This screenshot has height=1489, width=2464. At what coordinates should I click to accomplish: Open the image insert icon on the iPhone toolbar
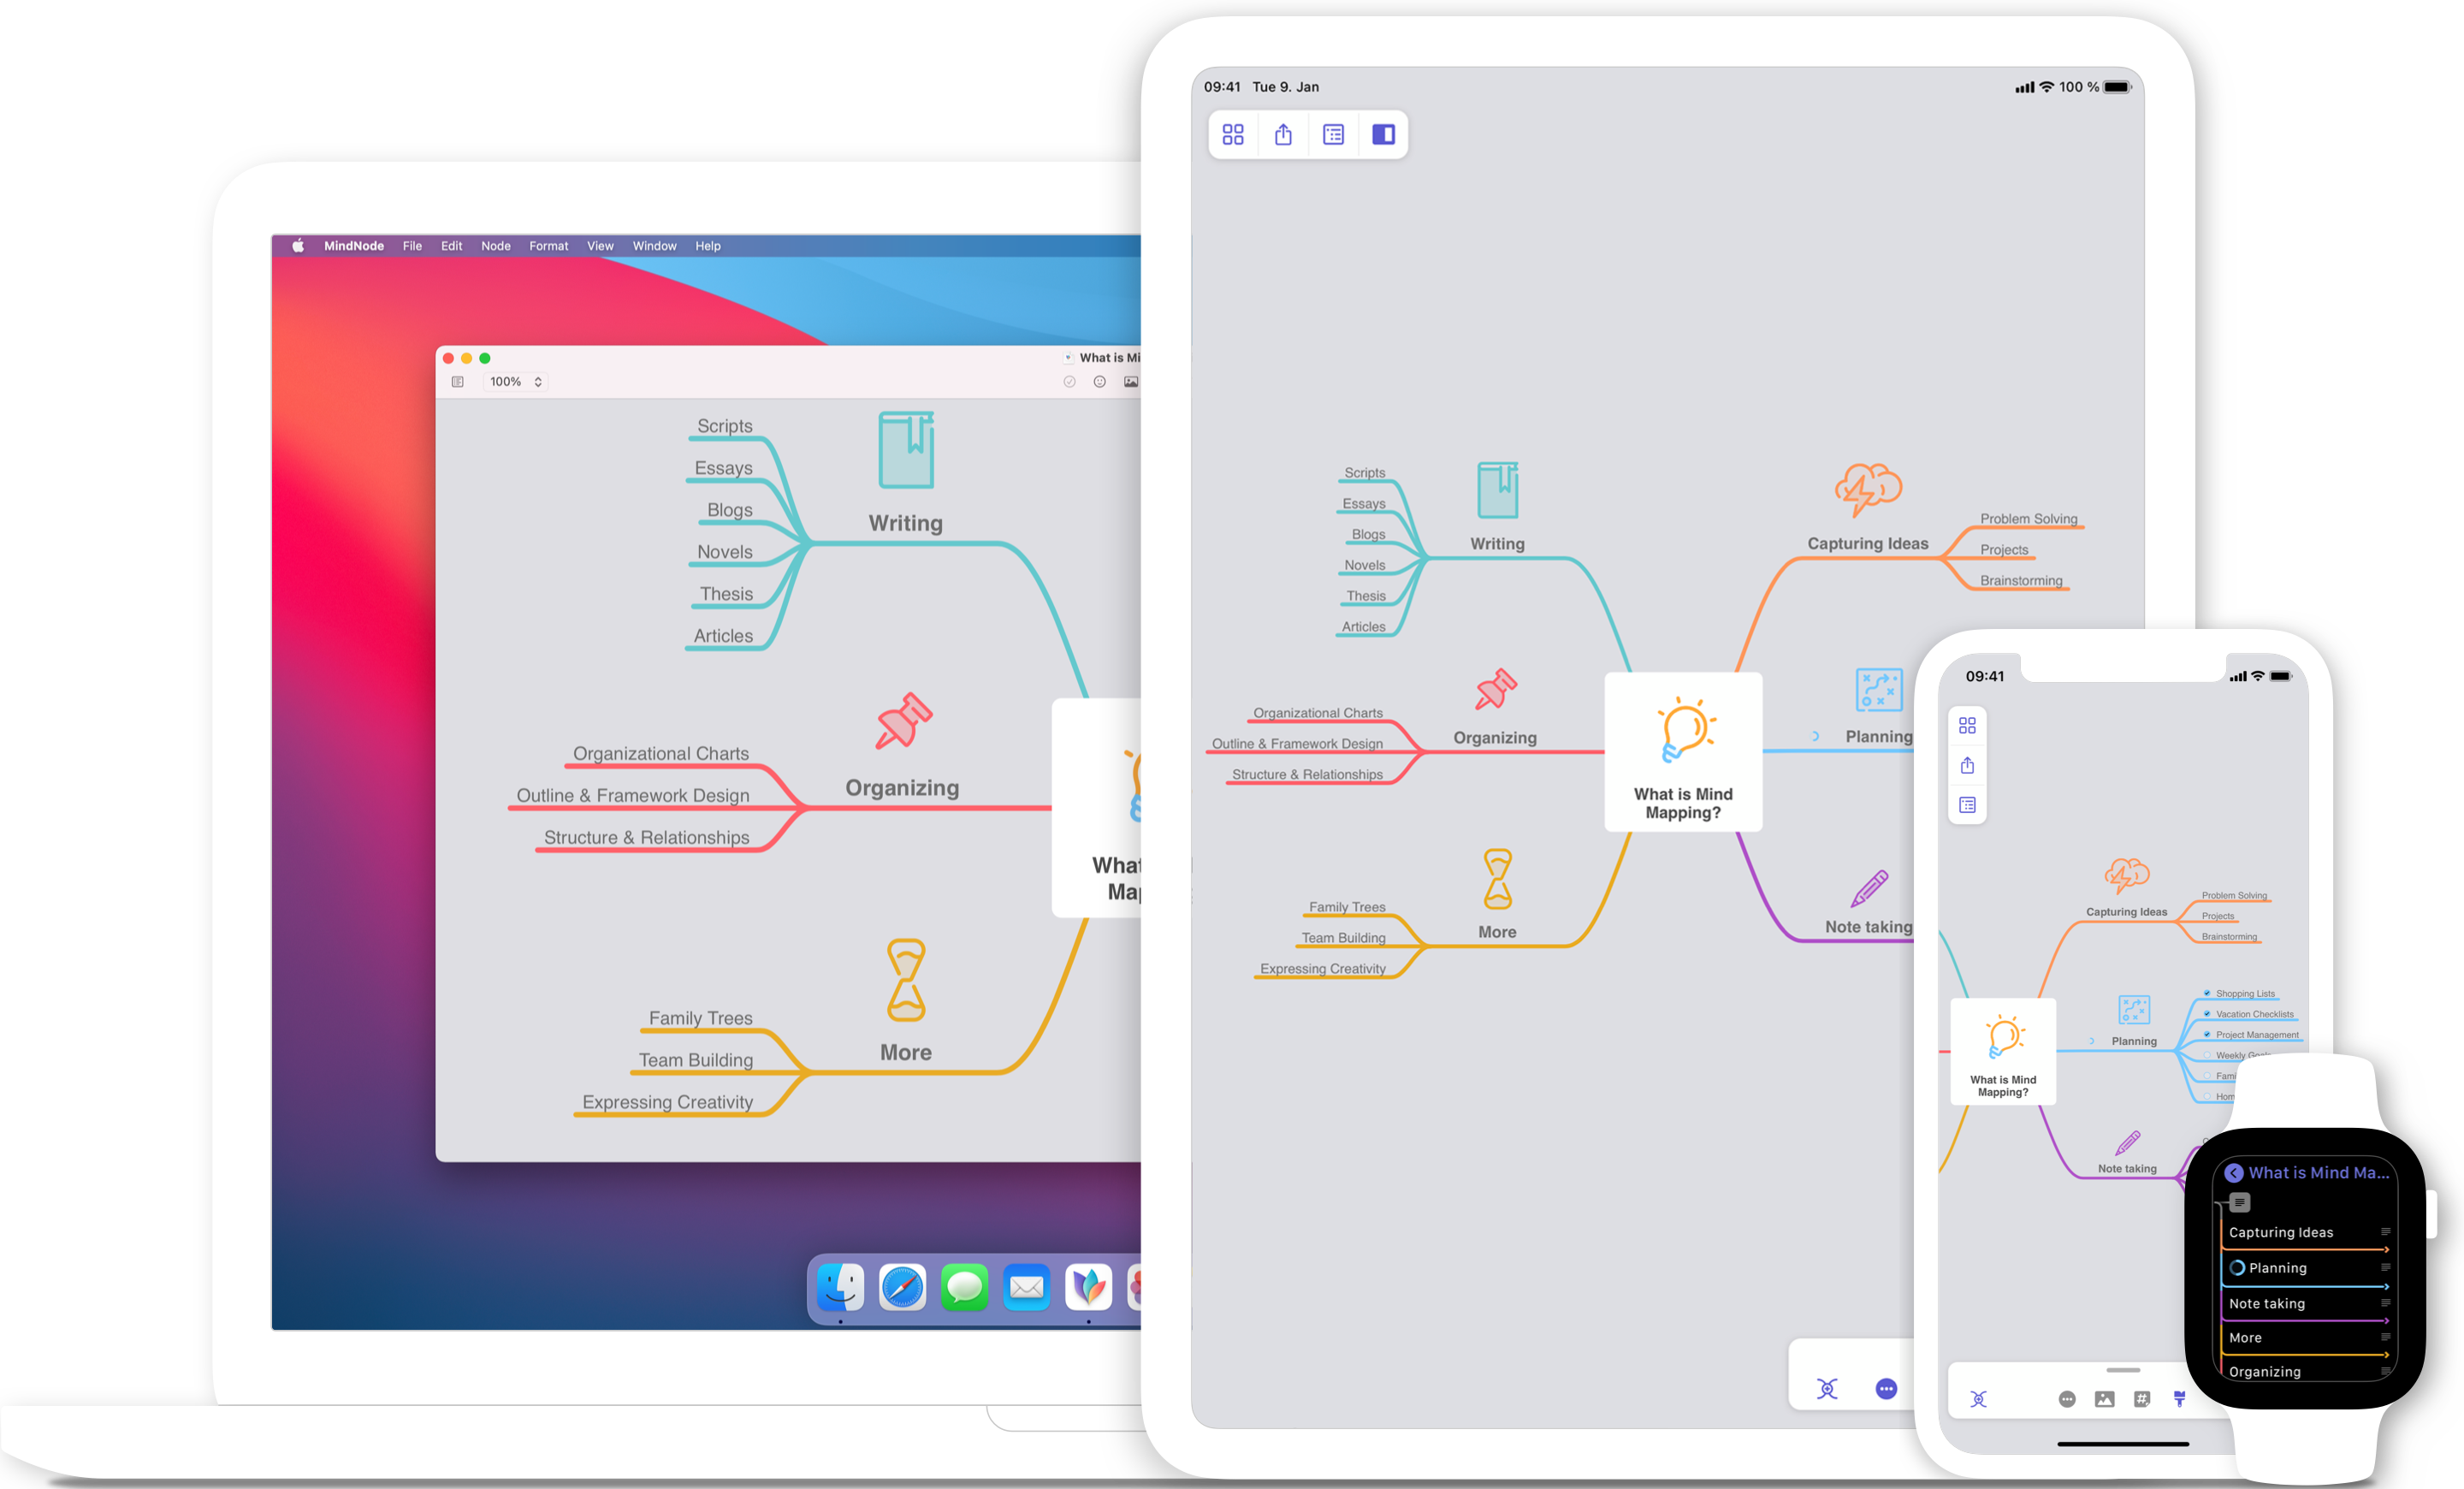point(2105,1401)
